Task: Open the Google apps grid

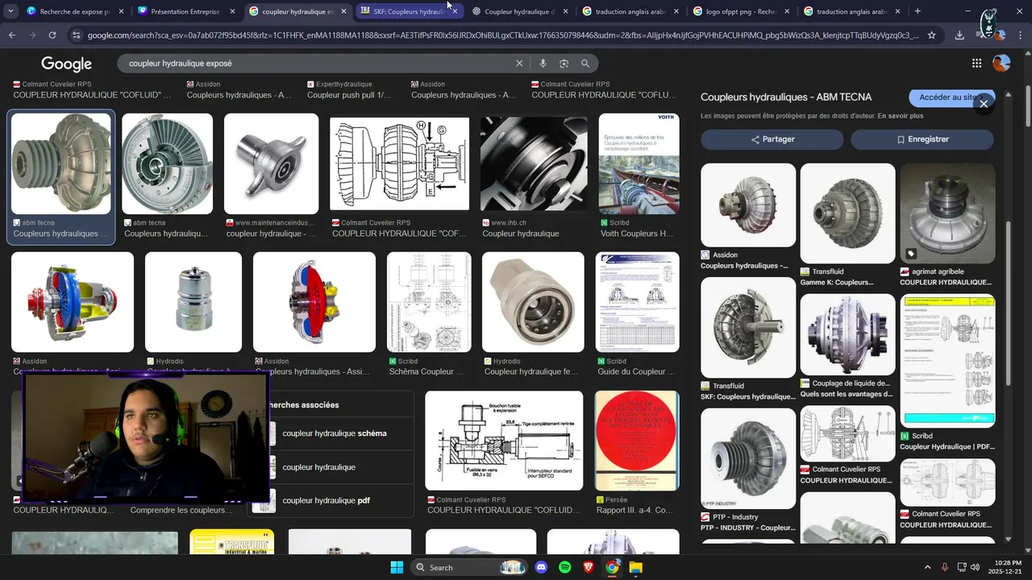Action: 976,64
